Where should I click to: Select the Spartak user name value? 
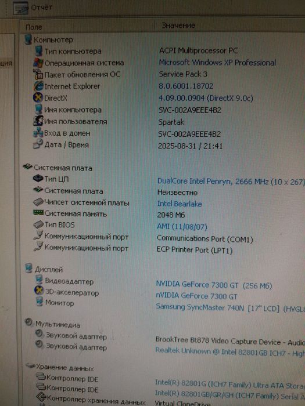pyautogui.click(x=171, y=122)
